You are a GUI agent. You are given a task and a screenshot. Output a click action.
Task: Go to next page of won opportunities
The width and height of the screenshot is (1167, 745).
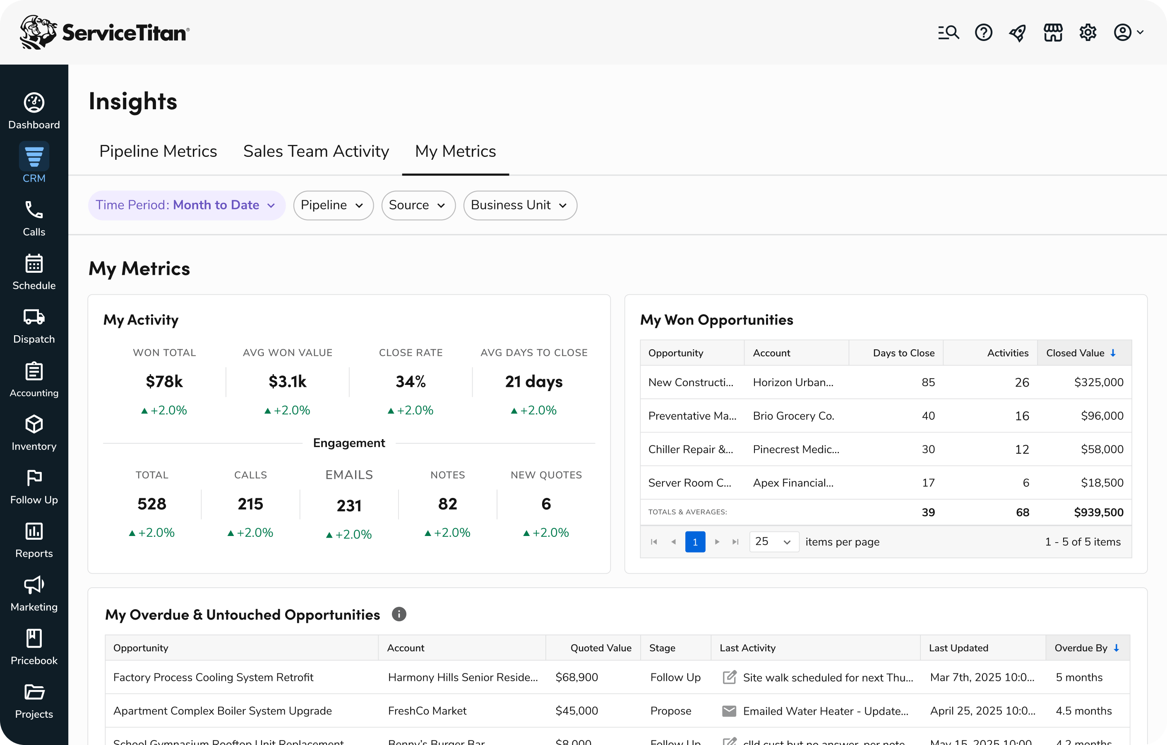(717, 542)
